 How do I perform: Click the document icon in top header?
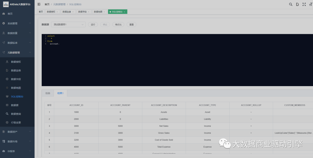pos(297,4)
